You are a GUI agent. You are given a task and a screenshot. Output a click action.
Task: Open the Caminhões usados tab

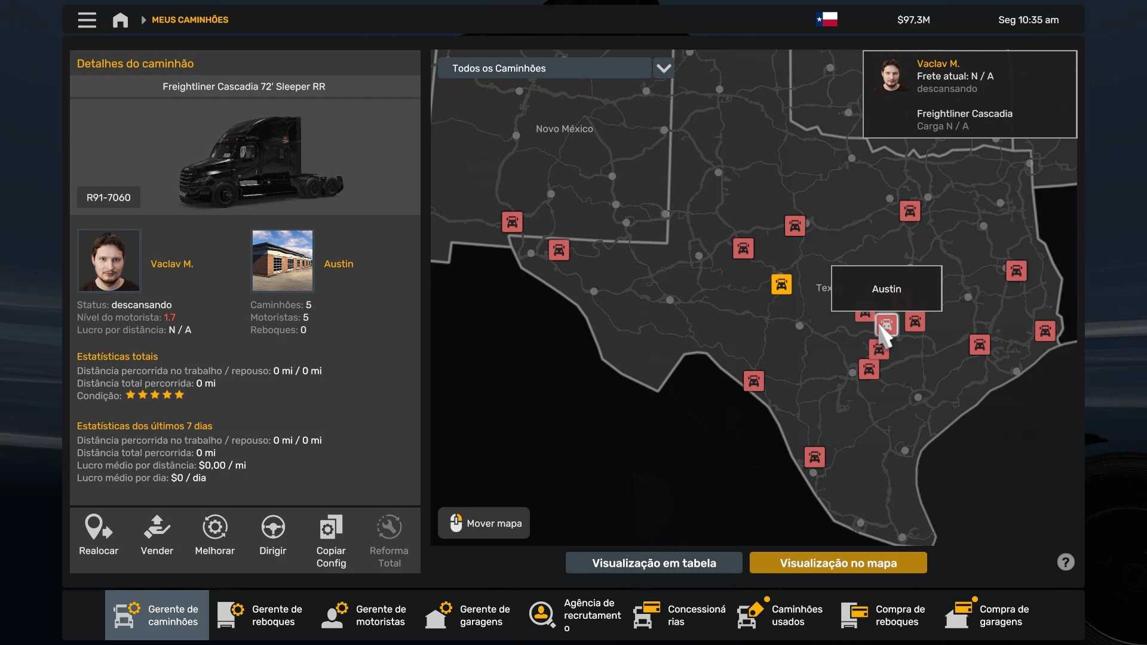pyautogui.click(x=780, y=615)
